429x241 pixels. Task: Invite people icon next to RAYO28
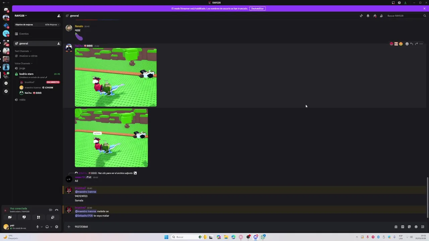point(59,16)
